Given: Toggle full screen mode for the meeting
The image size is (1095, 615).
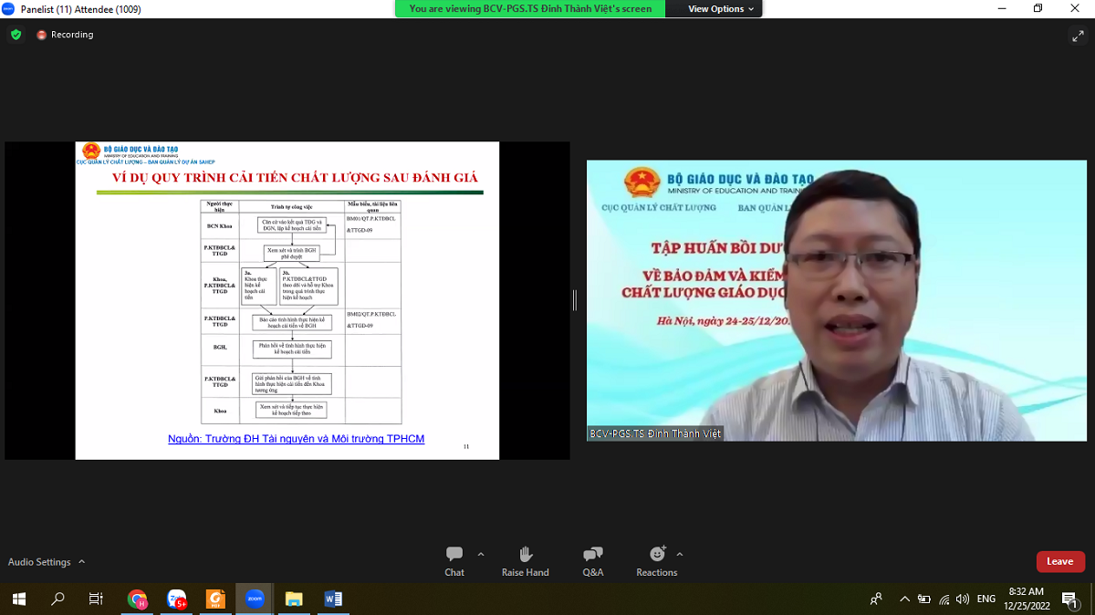Looking at the screenshot, I should click(x=1078, y=36).
